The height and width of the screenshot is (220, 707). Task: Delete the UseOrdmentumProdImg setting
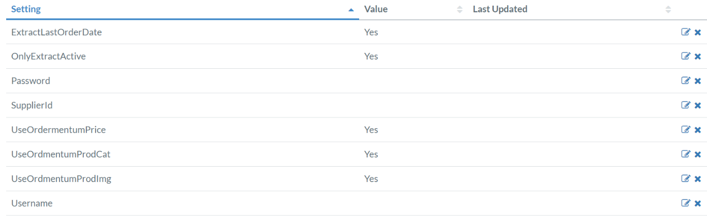(698, 179)
